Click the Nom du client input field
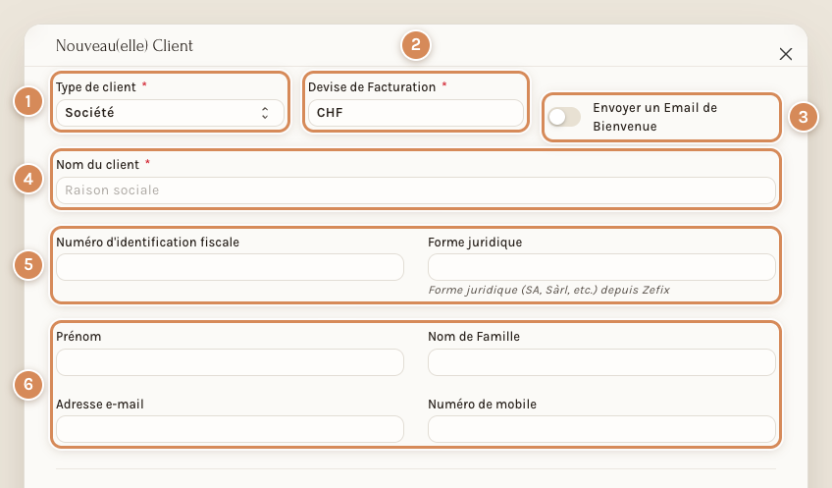Image resolution: width=832 pixels, height=488 pixels. point(415,190)
